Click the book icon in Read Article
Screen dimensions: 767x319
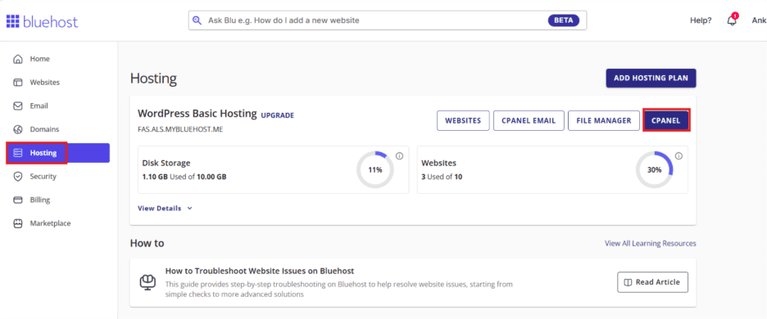(629, 282)
